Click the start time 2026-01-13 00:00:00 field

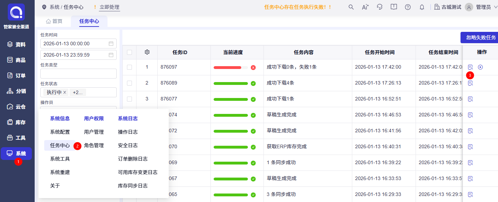tap(79, 44)
